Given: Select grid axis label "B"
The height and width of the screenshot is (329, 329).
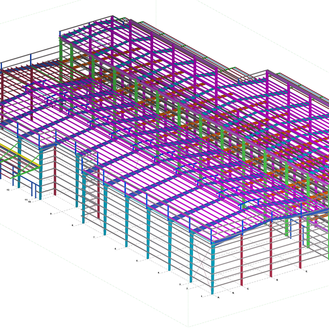Looking at the screenshot, I should (233, 293).
